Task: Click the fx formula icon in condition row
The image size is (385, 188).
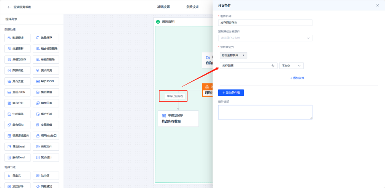Action: pyautogui.click(x=273, y=66)
